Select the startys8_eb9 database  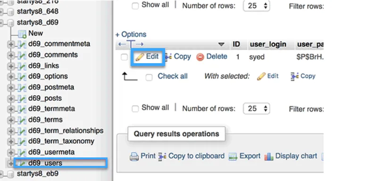(x=38, y=173)
